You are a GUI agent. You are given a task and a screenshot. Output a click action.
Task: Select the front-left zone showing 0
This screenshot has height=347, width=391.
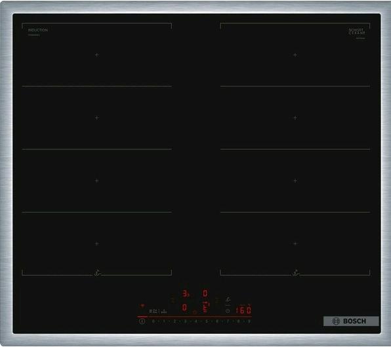point(184,308)
